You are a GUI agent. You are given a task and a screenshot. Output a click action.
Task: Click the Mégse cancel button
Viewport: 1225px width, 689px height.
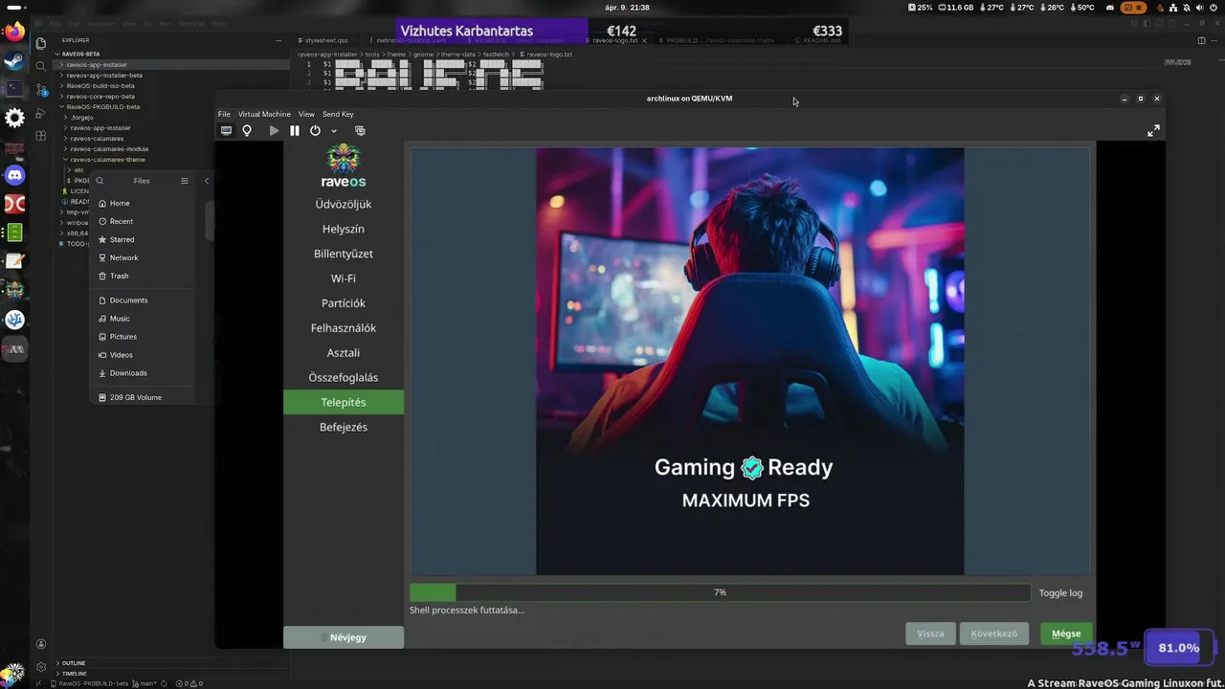tap(1066, 633)
